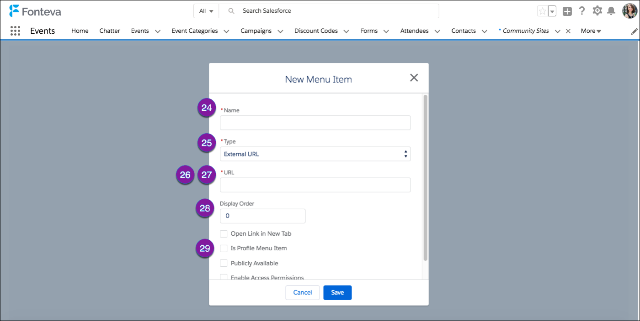Click the Fonteva logo
640x321 pixels.
36,10
